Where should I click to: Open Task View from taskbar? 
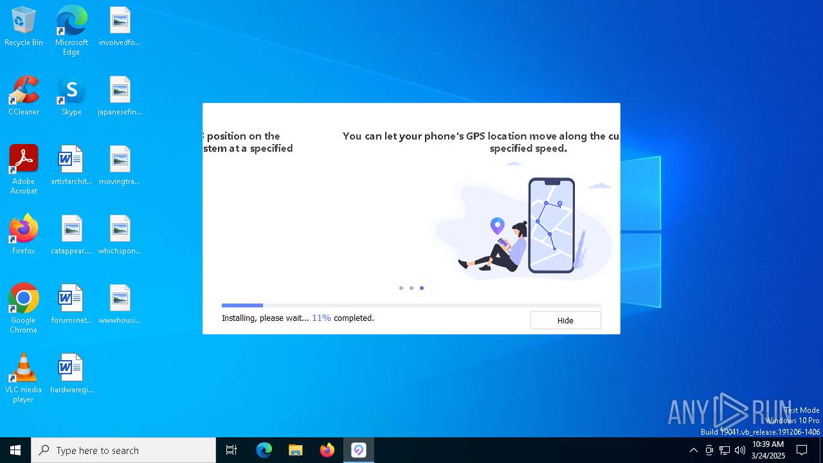click(231, 450)
